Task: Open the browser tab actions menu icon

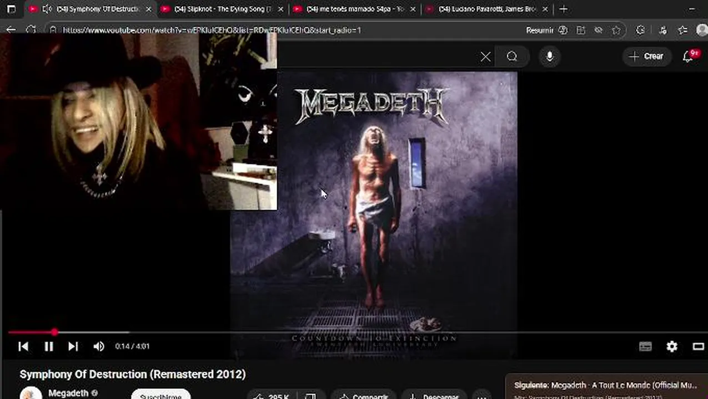Action: click(x=11, y=9)
